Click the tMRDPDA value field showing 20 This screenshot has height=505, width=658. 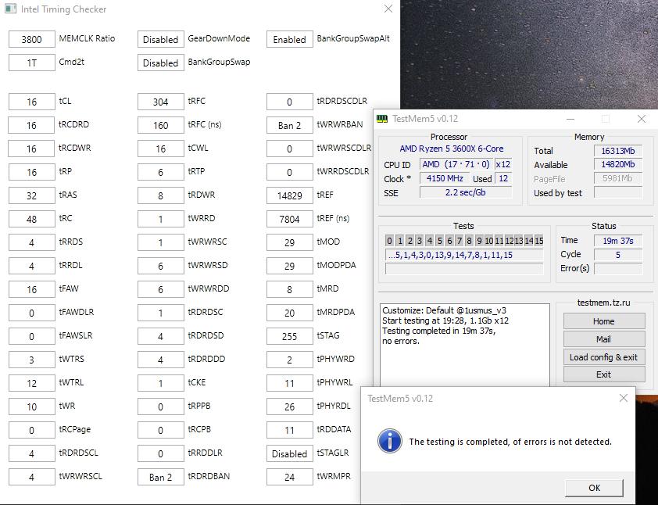(290, 313)
